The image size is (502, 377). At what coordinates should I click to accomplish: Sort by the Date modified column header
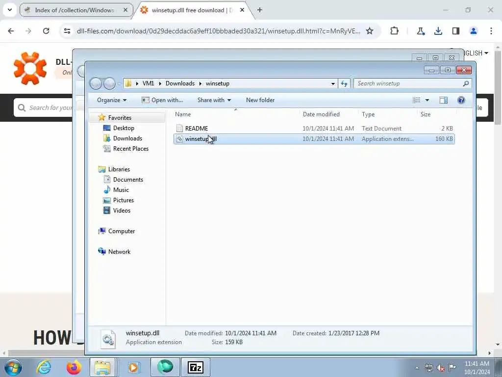point(328,114)
